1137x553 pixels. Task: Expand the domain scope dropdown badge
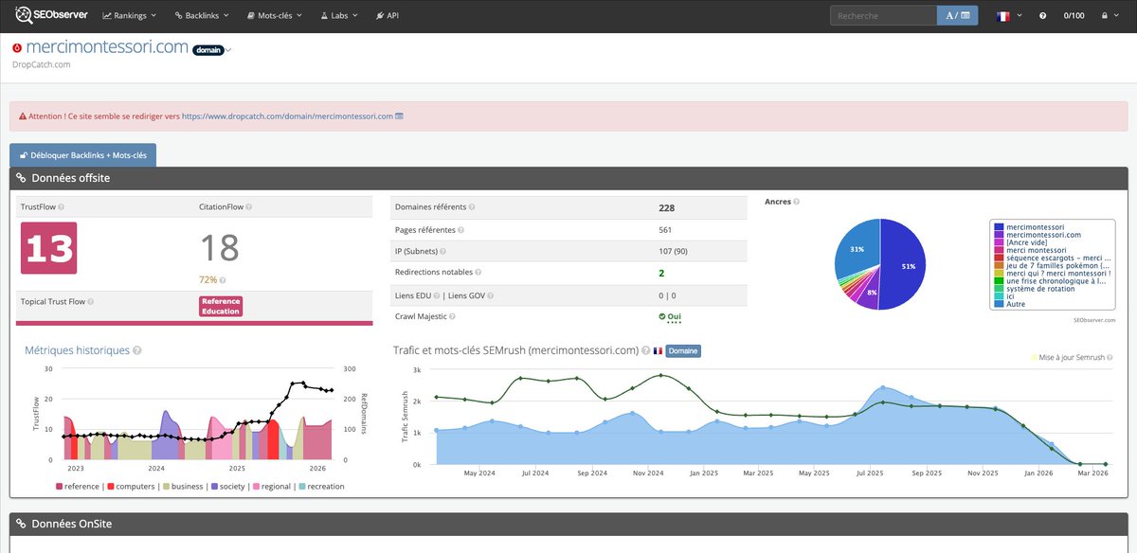[212, 49]
